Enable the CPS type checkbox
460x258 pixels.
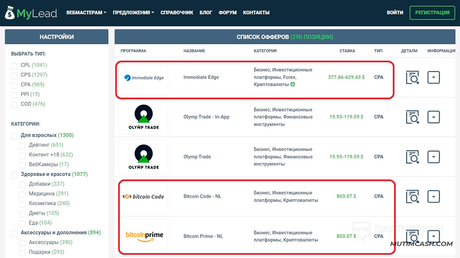pyautogui.click(x=14, y=75)
